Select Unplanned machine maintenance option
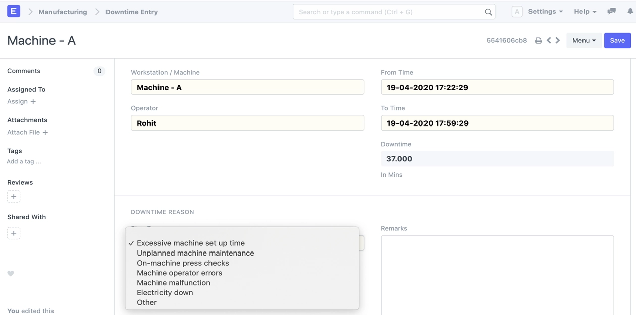The width and height of the screenshot is (636, 315). [x=195, y=253]
